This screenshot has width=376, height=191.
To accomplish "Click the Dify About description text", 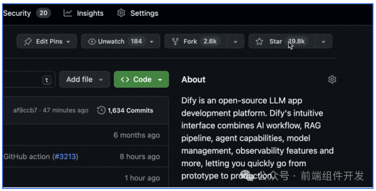I will [x=258, y=138].
